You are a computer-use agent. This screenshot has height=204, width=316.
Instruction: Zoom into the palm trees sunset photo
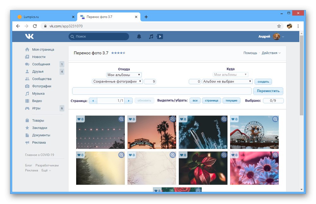[x=173, y=119]
